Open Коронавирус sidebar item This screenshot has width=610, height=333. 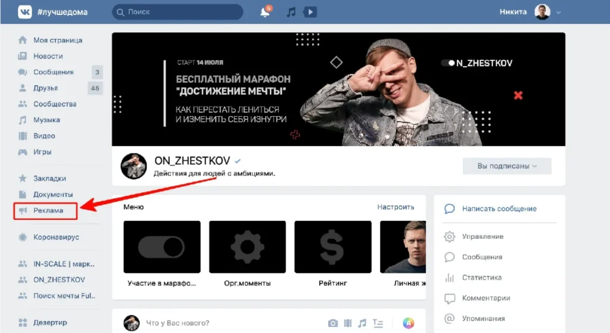click(56, 237)
